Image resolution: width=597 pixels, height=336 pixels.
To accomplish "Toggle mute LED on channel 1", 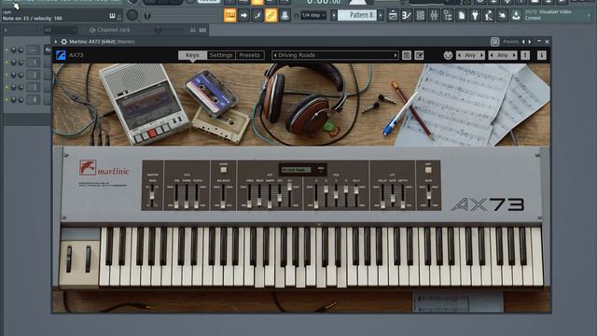I will coord(7,63).
